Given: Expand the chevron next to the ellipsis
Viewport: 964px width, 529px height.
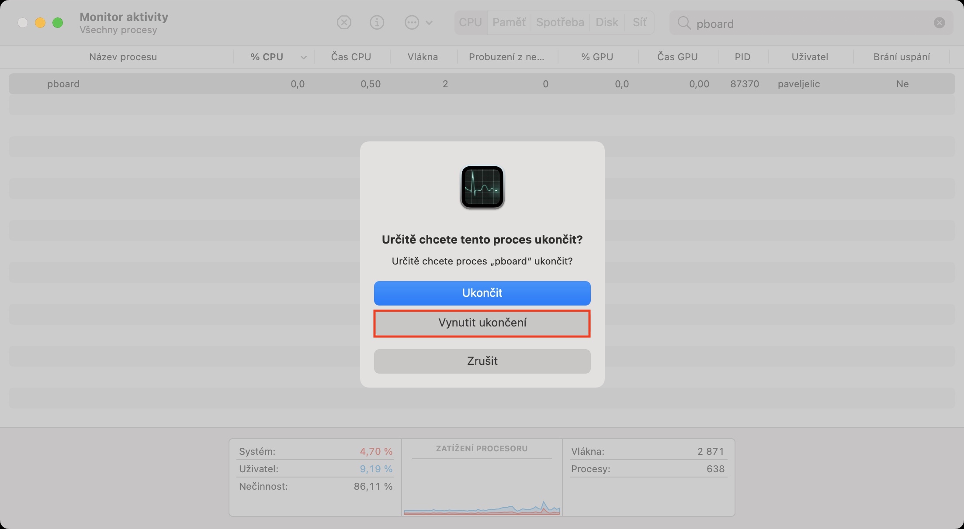Looking at the screenshot, I should [x=429, y=23].
